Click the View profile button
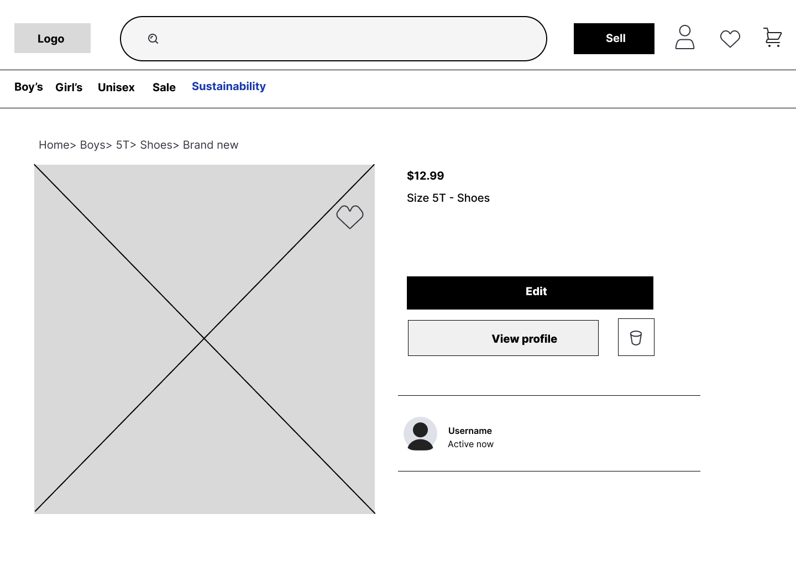The height and width of the screenshot is (566, 796). (503, 338)
